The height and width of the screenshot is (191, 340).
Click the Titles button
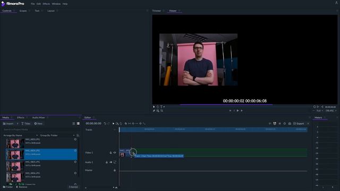click(x=26, y=124)
